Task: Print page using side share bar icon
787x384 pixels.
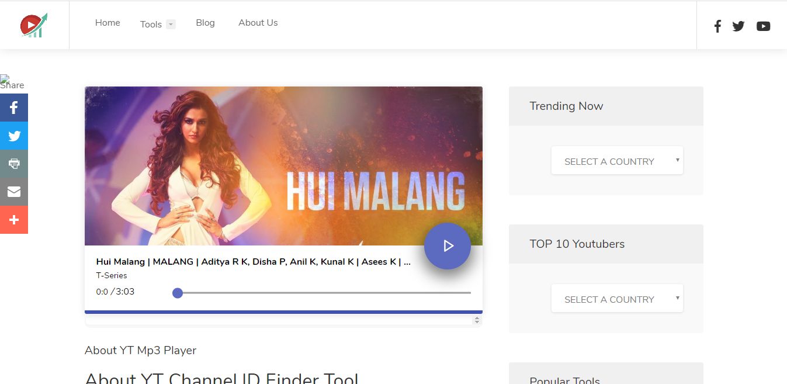Action: 14,164
